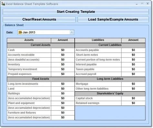Edit the Accrued payroll amount

(133, 74)
